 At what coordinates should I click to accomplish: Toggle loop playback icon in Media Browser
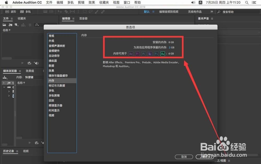pos(37,143)
